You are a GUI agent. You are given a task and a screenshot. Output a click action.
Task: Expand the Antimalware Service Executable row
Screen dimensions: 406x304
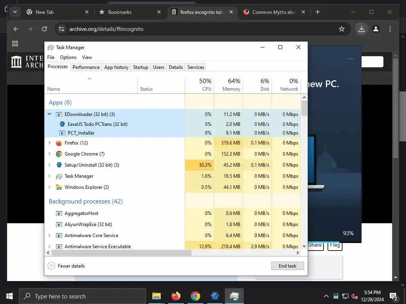(50, 246)
